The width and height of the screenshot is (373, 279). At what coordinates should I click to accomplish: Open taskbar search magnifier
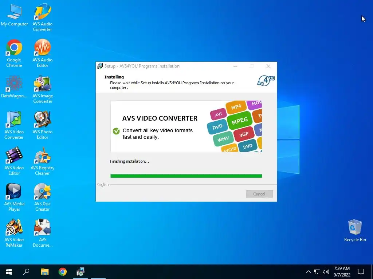[26, 272]
